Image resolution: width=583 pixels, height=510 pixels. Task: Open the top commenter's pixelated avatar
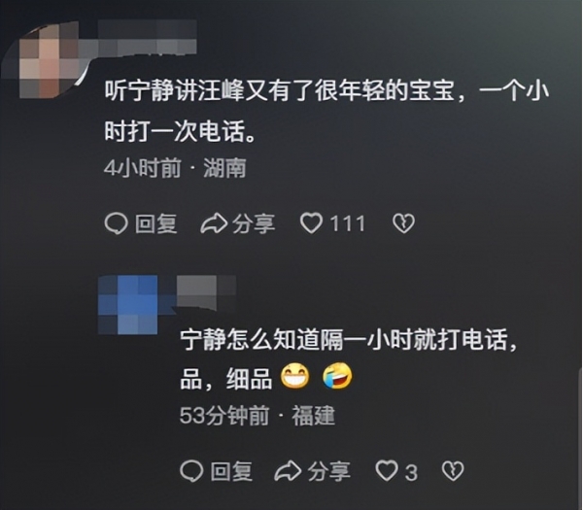49,59
